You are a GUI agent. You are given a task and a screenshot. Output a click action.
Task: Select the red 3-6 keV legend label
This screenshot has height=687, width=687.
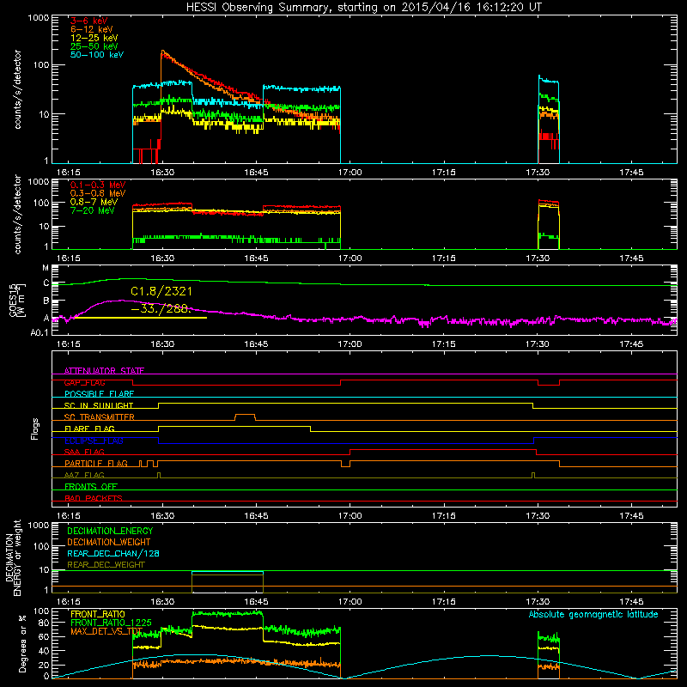click(89, 21)
